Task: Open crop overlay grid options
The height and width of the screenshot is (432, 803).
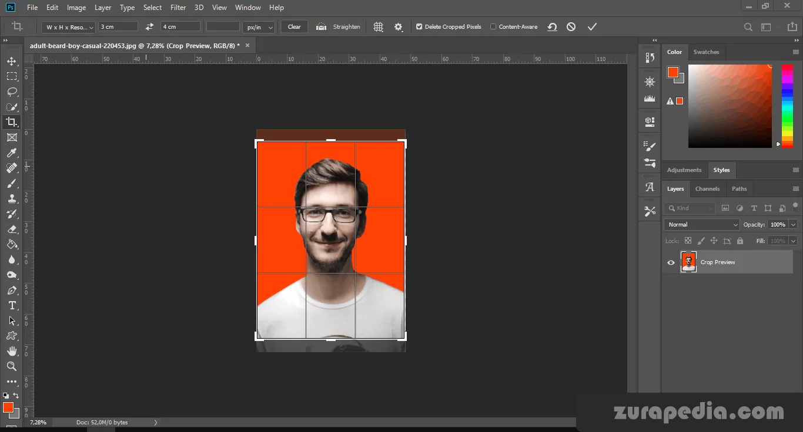Action: pyautogui.click(x=379, y=27)
